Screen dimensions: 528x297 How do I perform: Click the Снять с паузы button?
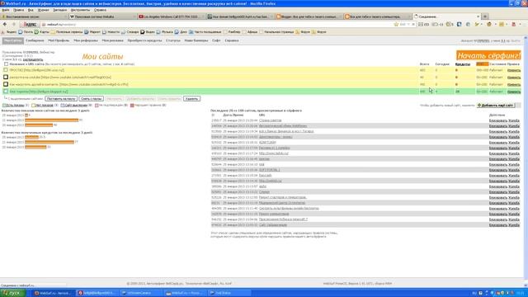coord(92,99)
